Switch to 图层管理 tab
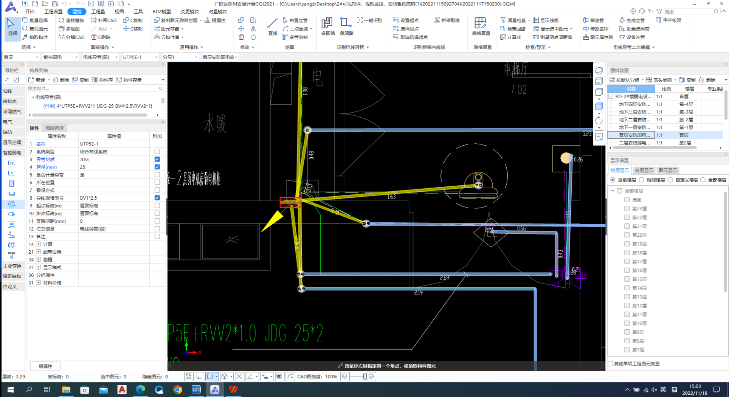This screenshot has height=397, width=729. (54, 128)
